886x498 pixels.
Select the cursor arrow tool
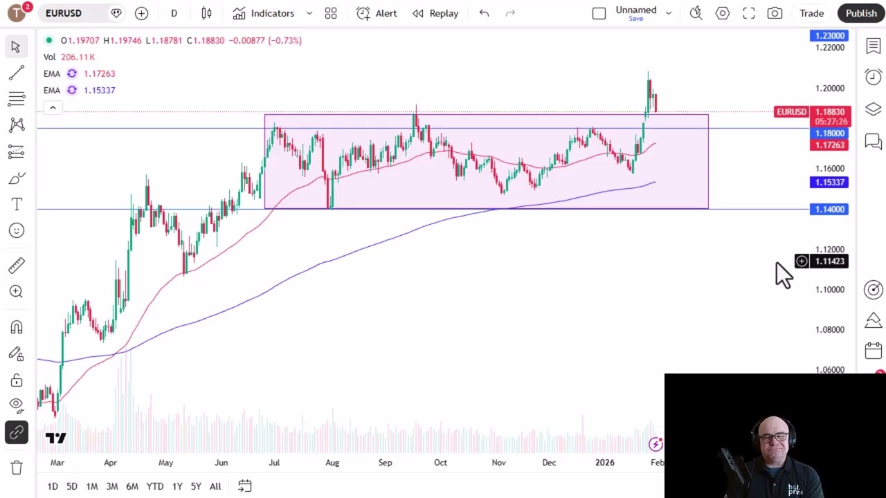pyautogui.click(x=16, y=46)
